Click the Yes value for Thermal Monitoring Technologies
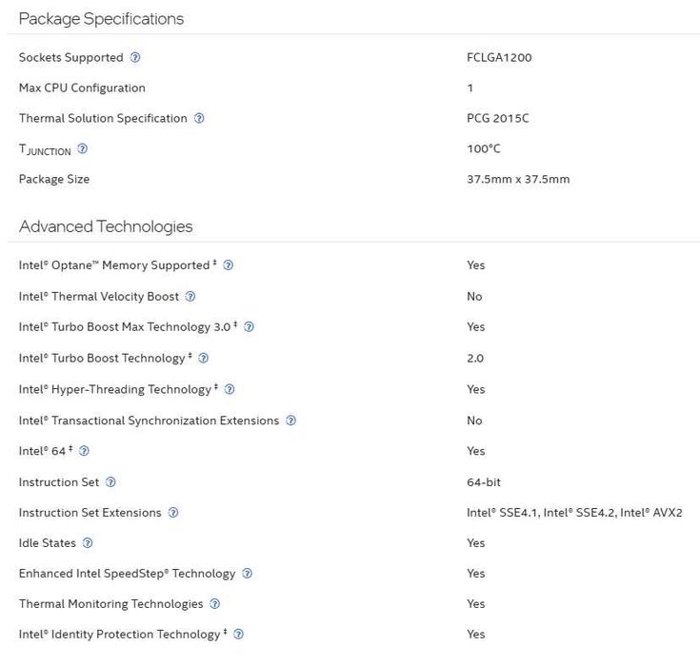The width and height of the screenshot is (700, 665). [476, 604]
